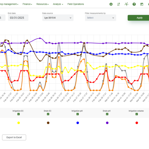
Task: Click Export to Excel button
Action: click(x=14, y=137)
